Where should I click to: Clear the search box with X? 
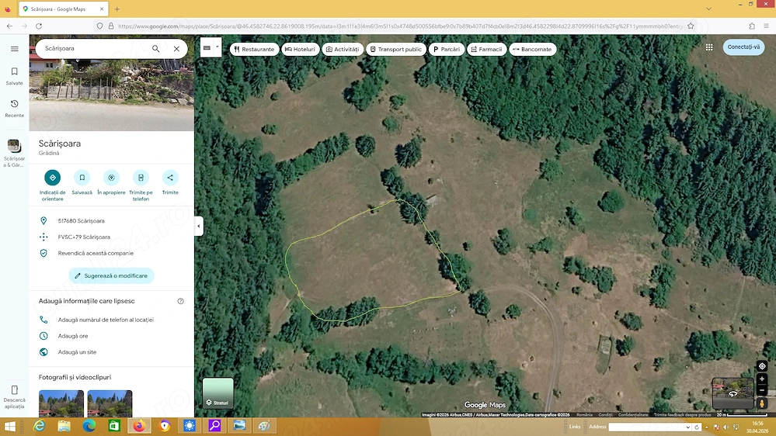coord(176,48)
